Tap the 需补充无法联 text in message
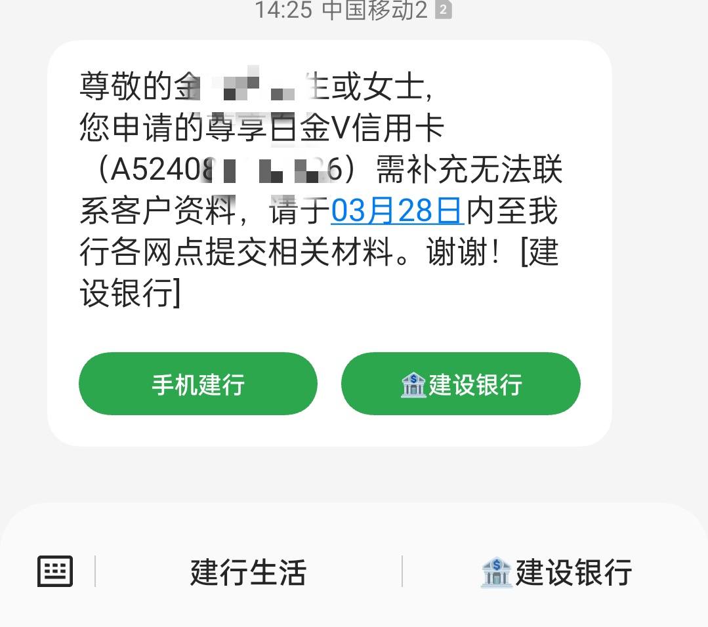708x627 pixels. [469, 169]
